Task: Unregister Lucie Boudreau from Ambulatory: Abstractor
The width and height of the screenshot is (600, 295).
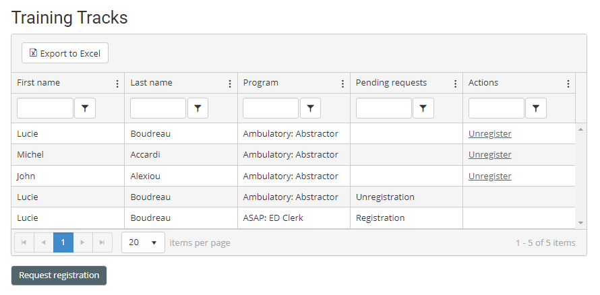Action: (x=490, y=133)
